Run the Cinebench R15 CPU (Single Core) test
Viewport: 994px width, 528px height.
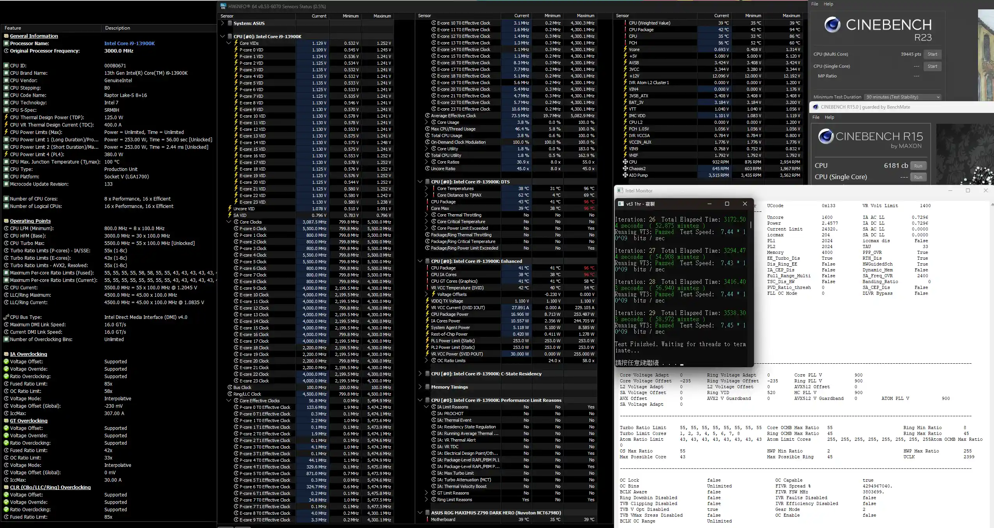coord(918,177)
